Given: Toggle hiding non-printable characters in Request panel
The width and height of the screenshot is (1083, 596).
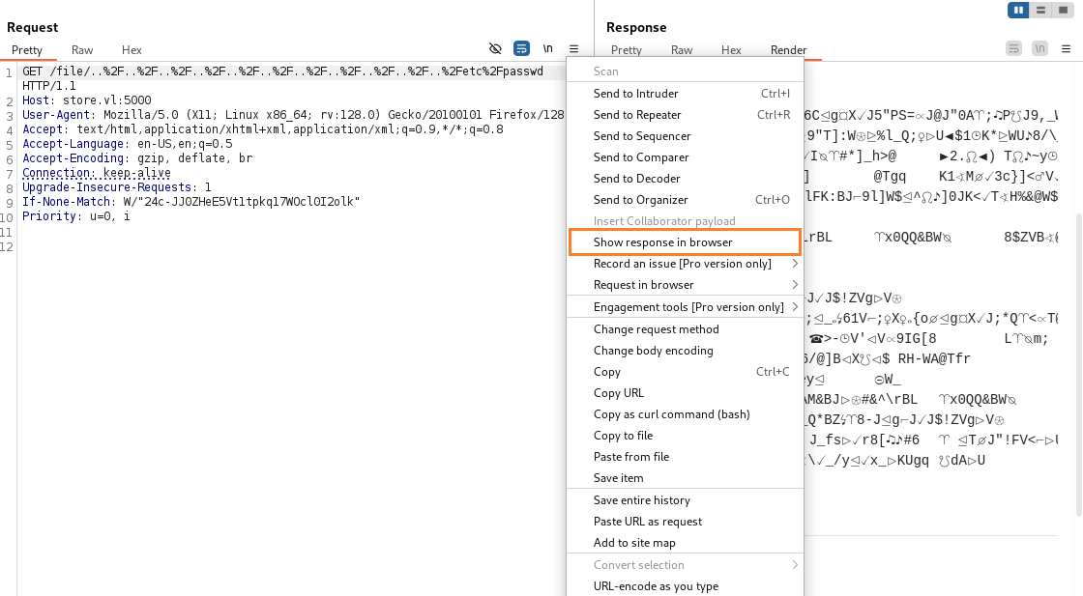Looking at the screenshot, I should [x=495, y=48].
